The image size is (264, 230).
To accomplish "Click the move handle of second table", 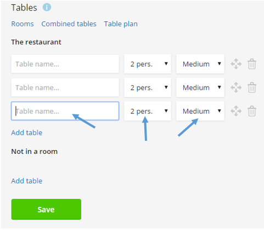I will (236, 88).
